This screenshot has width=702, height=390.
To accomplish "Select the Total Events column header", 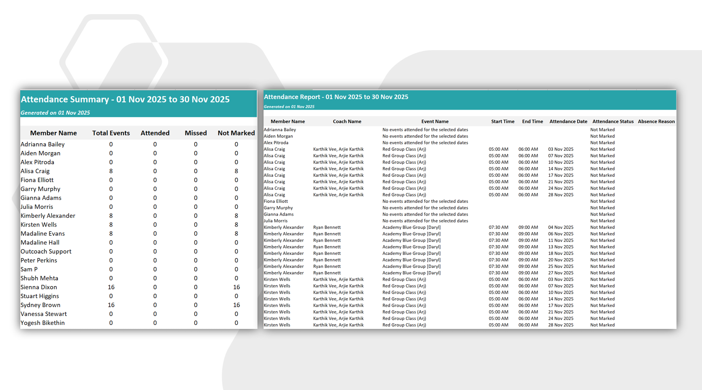I will pos(111,133).
